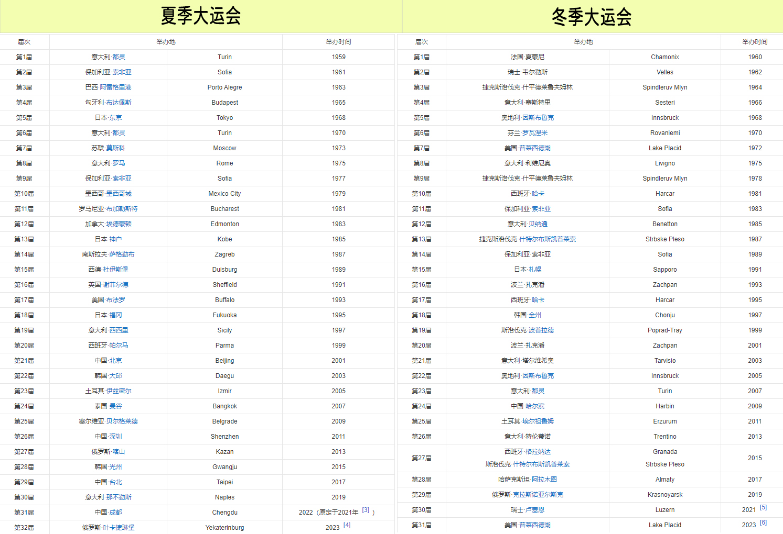Viewport: 783px width, 534px height.
Task: Open the 光州 link
Action: click(116, 467)
